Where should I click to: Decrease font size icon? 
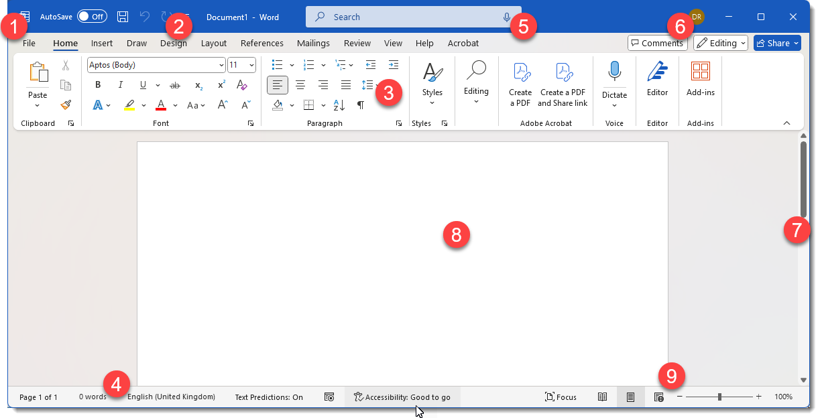click(245, 105)
